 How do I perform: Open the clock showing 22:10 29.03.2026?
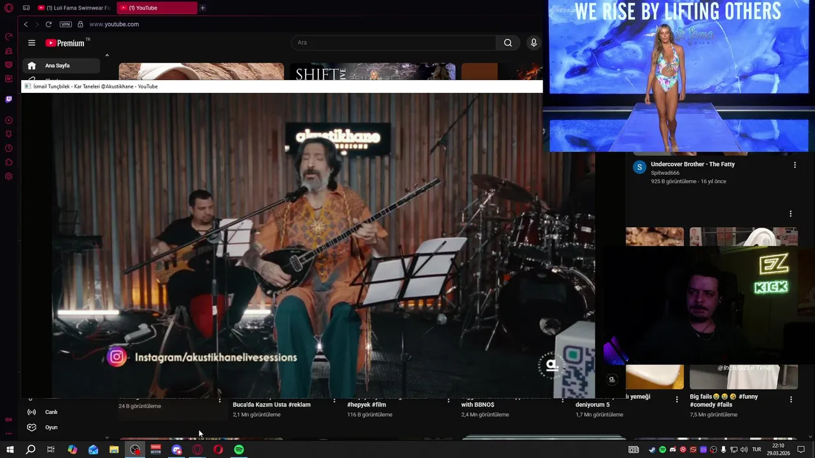[778, 450]
